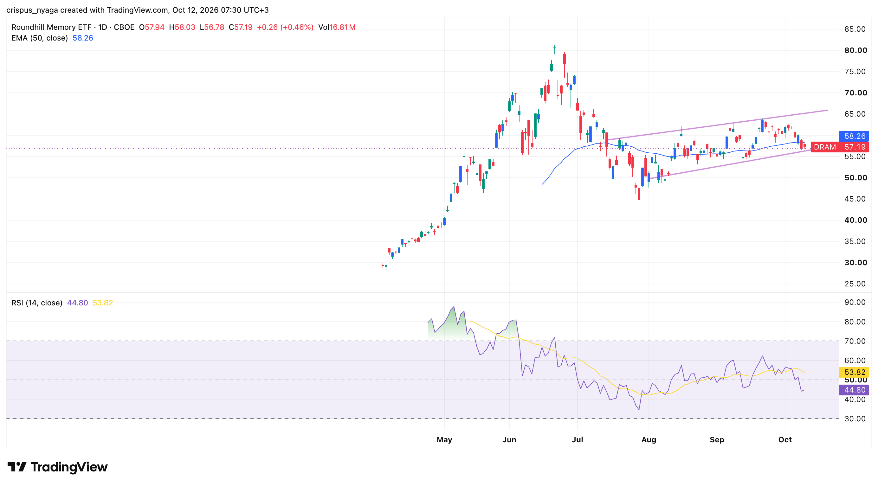Click the open price O57.94 value
Image resolution: width=878 pixels, height=486 pixels.
click(152, 27)
